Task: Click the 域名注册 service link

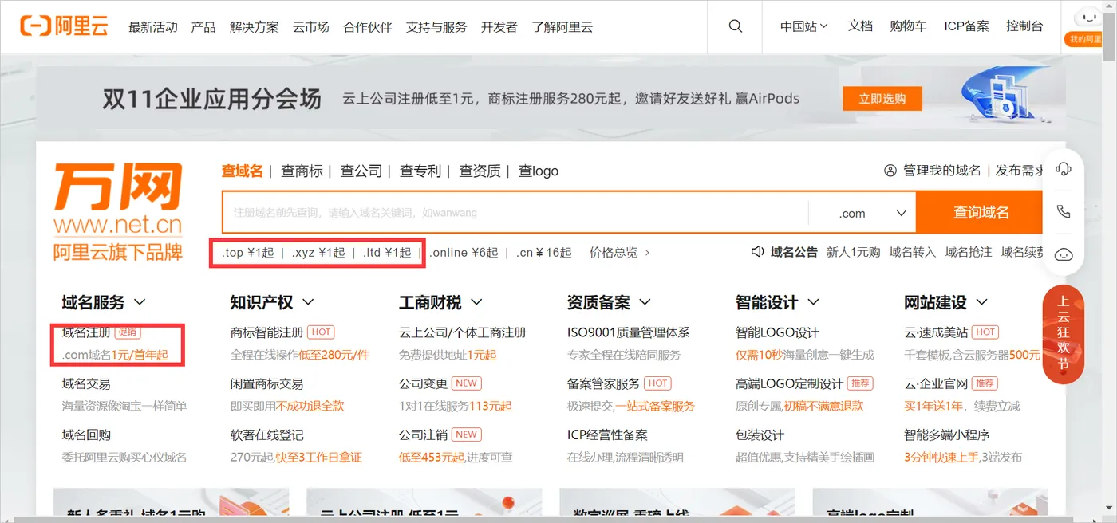Action: pyautogui.click(x=86, y=332)
